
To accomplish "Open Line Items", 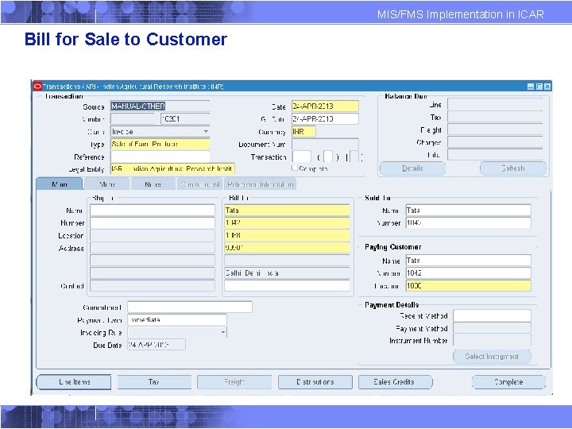I will click(x=74, y=382).
